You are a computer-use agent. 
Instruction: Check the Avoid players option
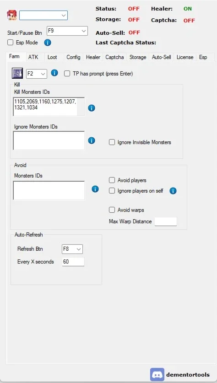tap(112, 180)
